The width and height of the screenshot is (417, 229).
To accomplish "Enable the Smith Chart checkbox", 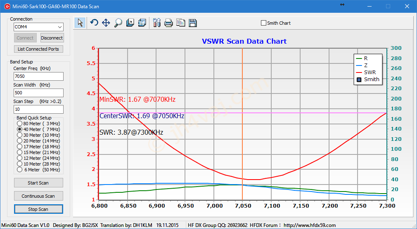I will click(x=263, y=23).
